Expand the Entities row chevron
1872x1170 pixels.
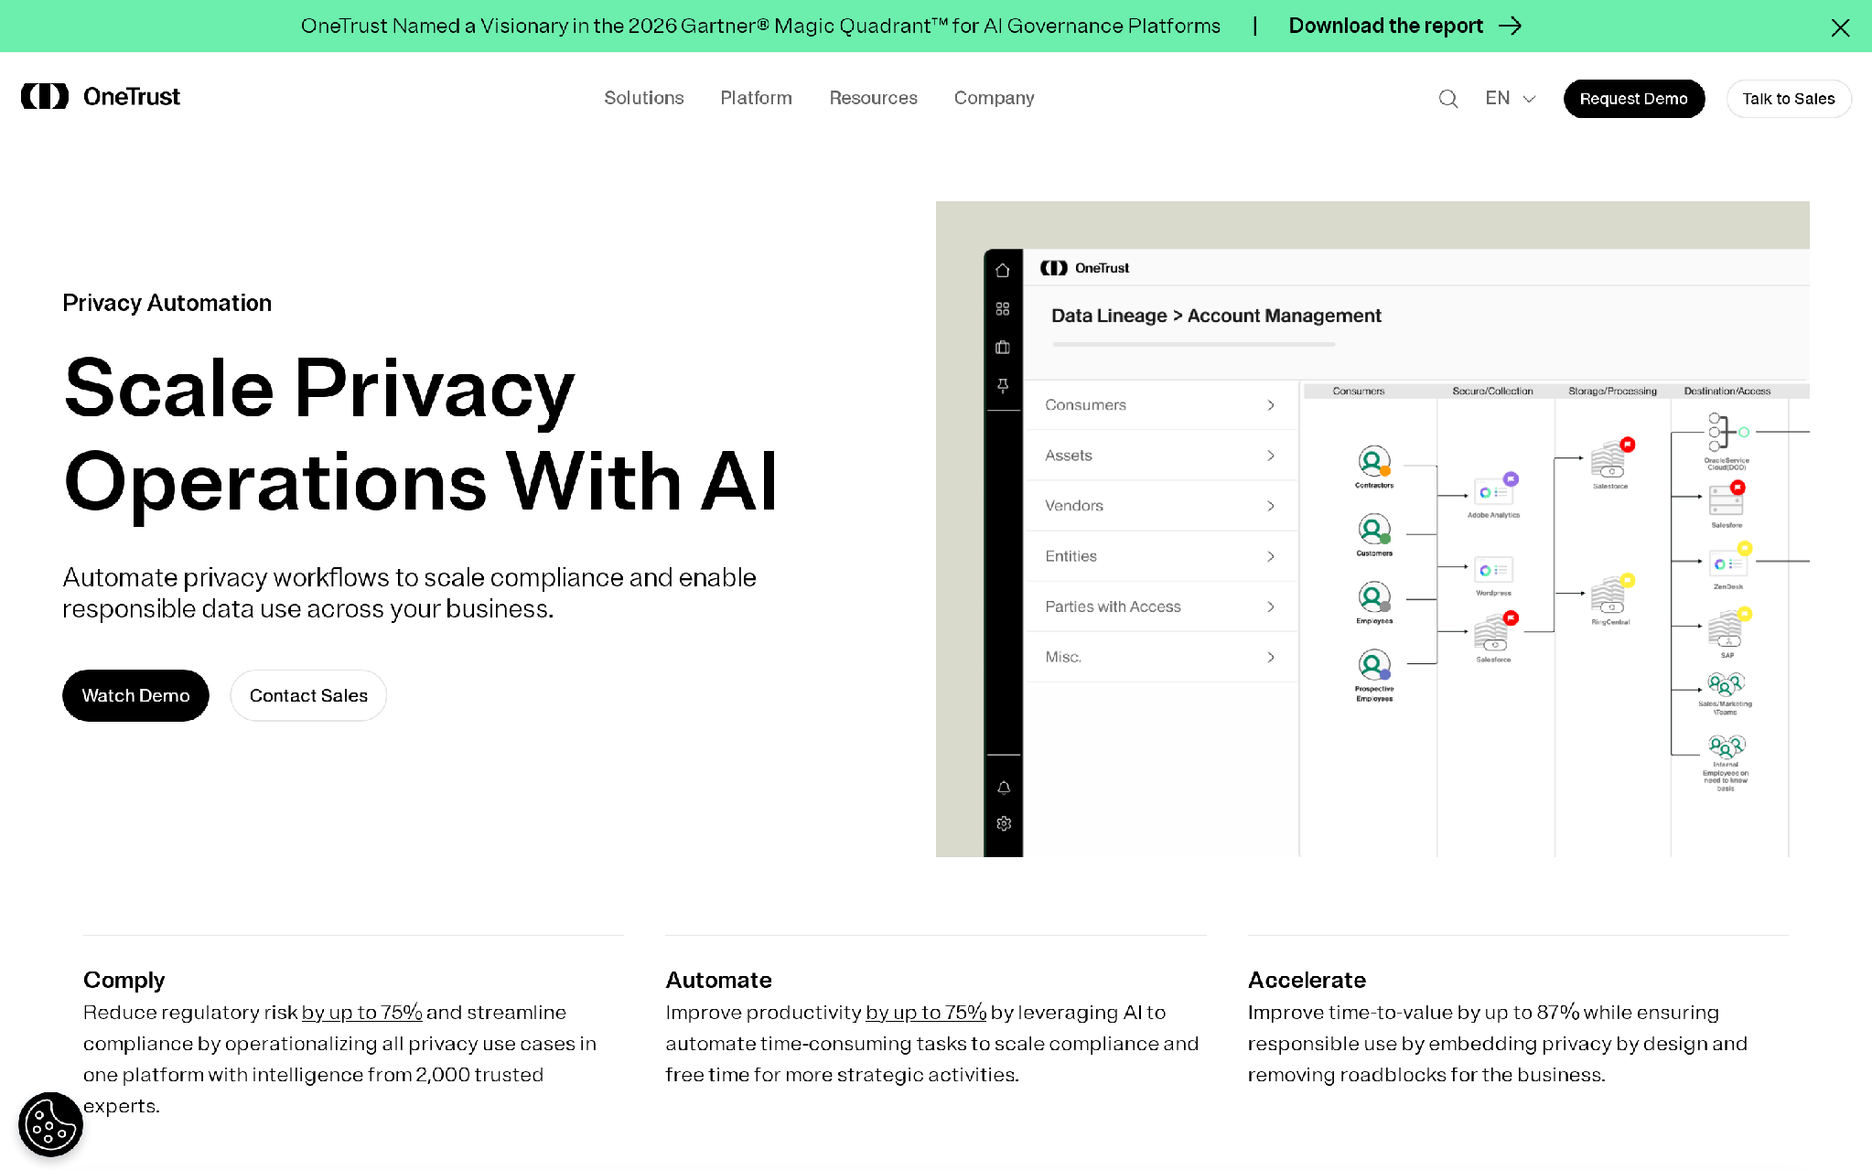coord(1271,556)
